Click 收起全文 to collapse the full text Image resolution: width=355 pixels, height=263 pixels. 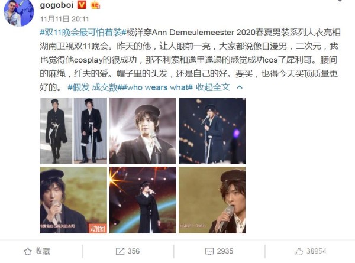tap(212, 87)
